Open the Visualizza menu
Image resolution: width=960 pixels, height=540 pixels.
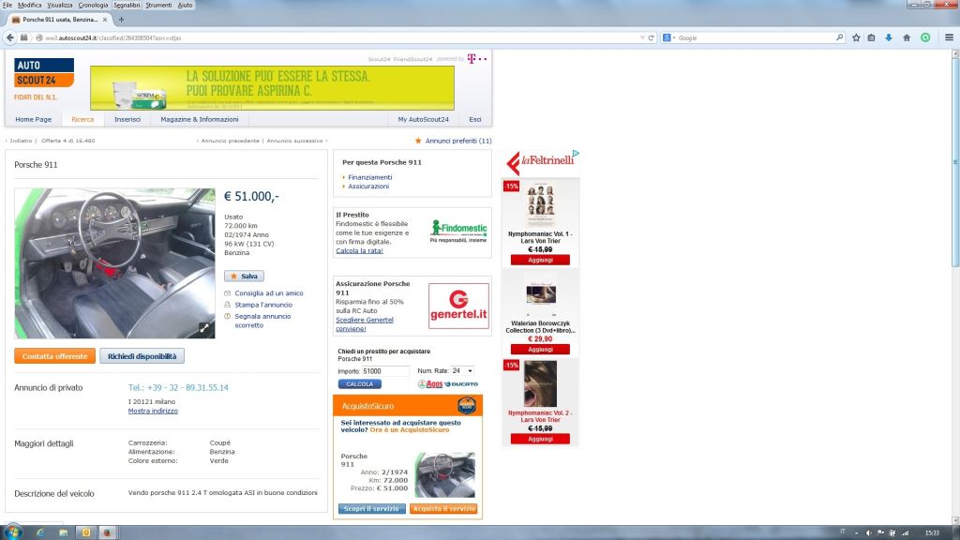(x=59, y=5)
